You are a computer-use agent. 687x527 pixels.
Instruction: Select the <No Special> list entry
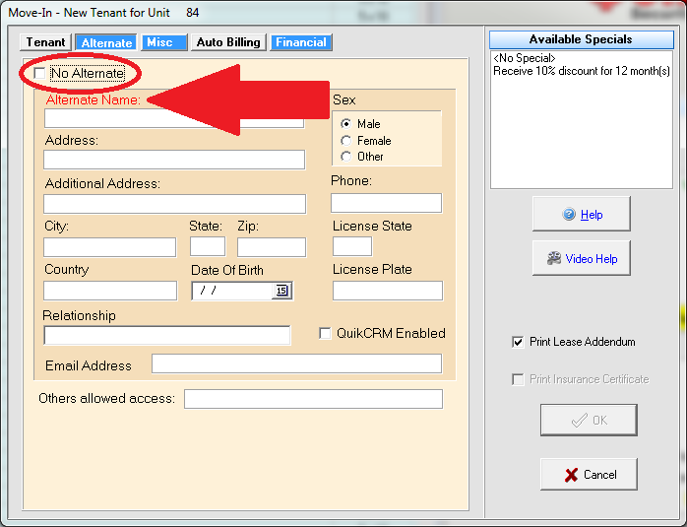pos(525,58)
